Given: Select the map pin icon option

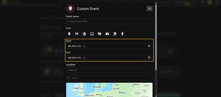Looking at the screenshot, I should pyautogui.click(x=69, y=34).
